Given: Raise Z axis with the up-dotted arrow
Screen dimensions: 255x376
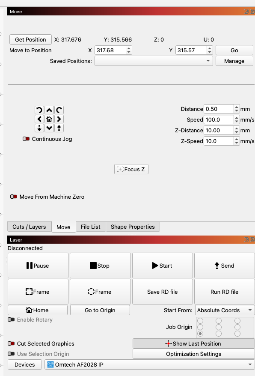Looking at the screenshot, I should click(59, 128).
